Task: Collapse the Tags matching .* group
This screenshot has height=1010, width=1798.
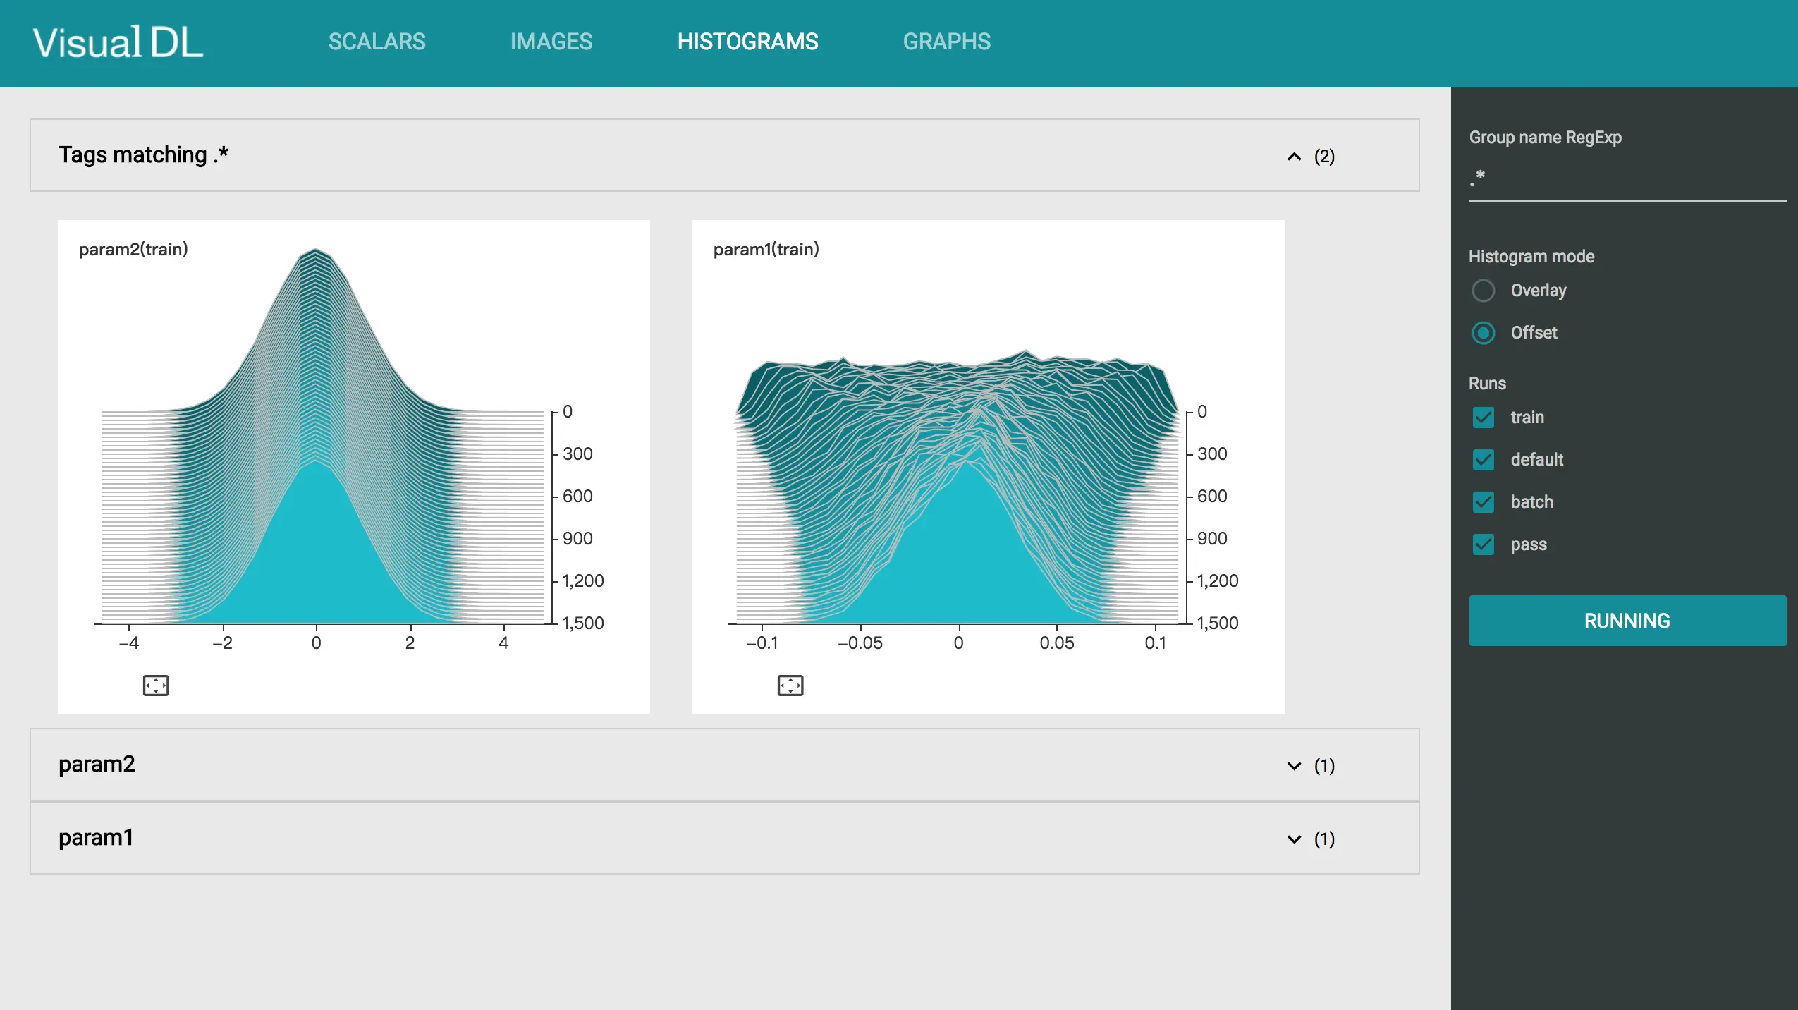Action: pyautogui.click(x=1293, y=154)
